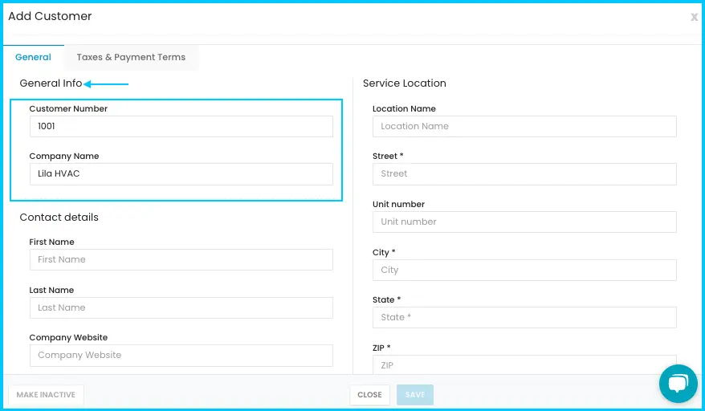The image size is (705, 411).
Task: Click the Customer Number field showing 1001
Action: point(181,126)
